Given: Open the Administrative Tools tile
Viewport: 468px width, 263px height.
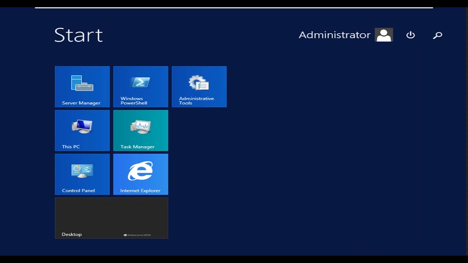Looking at the screenshot, I should click(199, 87).
